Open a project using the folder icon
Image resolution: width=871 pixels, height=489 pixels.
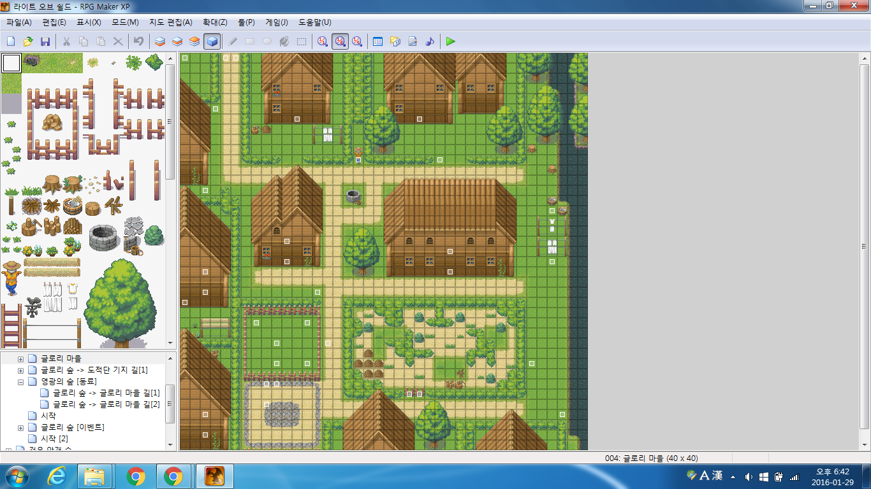click(x=28, y=41)
